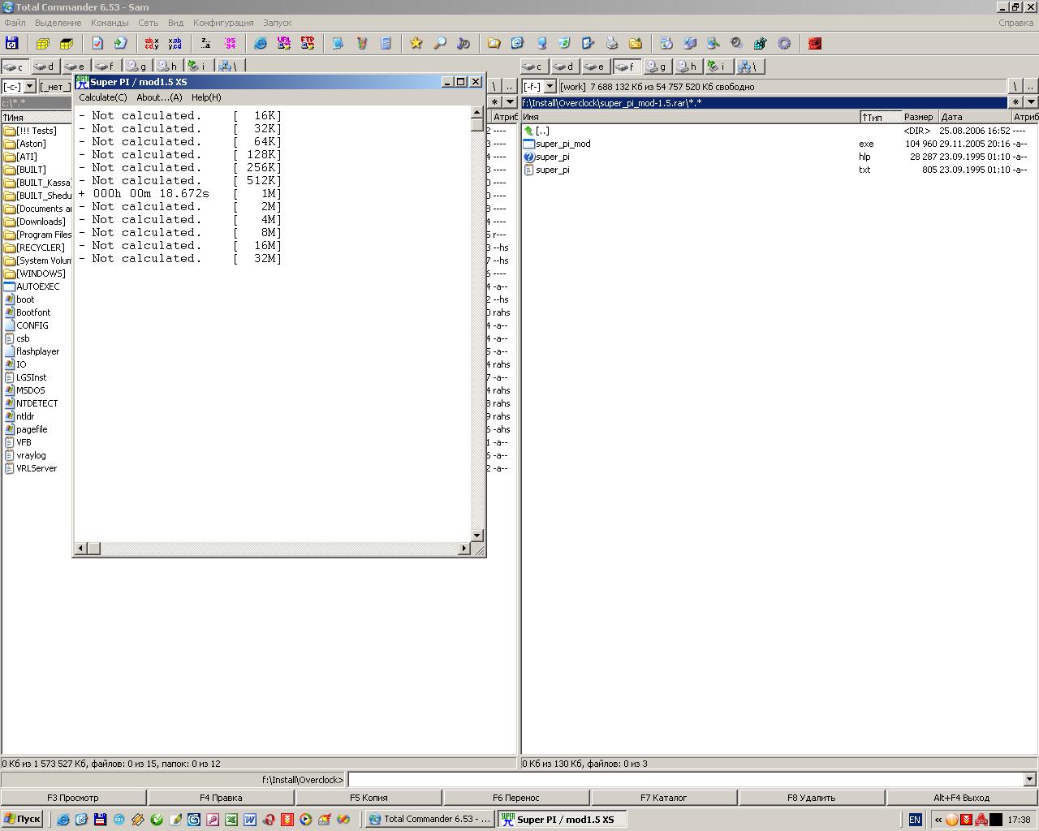This screenshot has height=831, width=1039.
Task: Click the 'x.ab y.cd' sort by extension icon
Action: tap(175, 43)
